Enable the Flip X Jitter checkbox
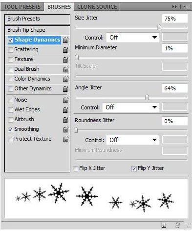The height and width of the screenshot is (231, 192). click(75, 168)
